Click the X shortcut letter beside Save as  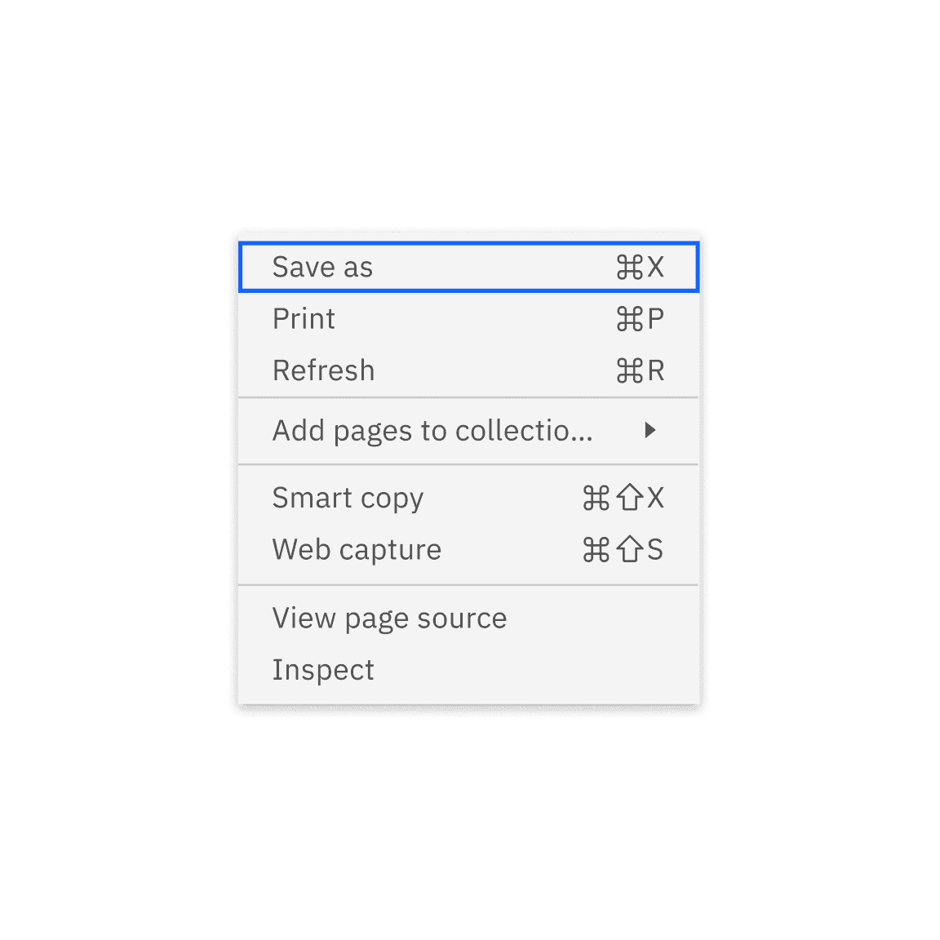tap(656, 268)
